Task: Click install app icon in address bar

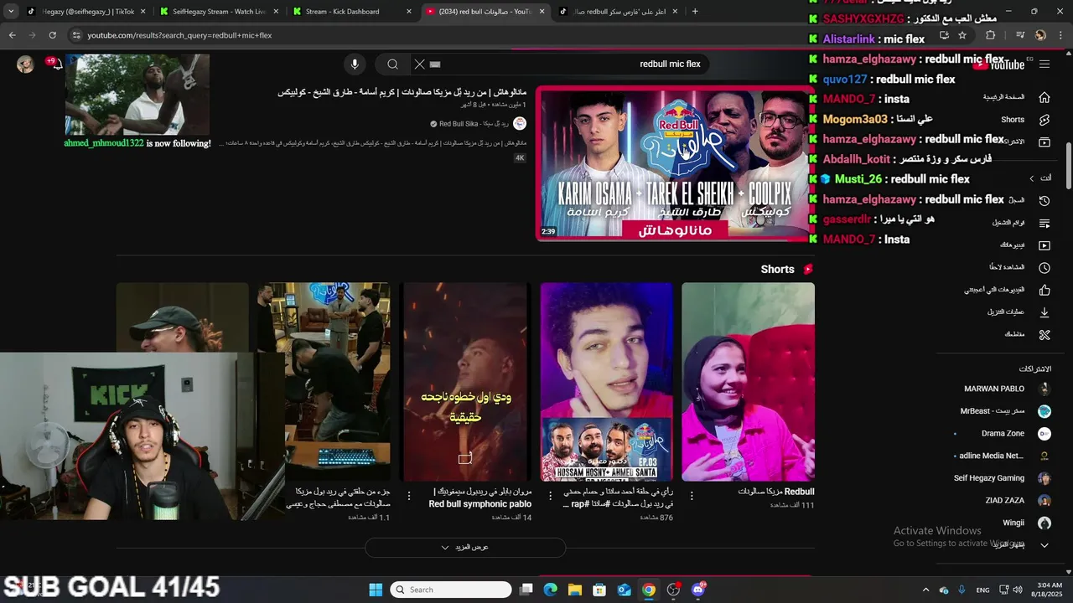Action: 944,35
